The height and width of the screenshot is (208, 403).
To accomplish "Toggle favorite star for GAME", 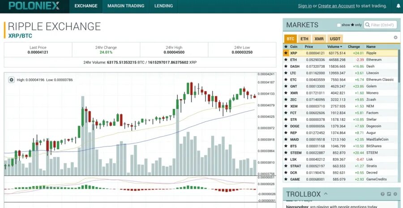I will point(286,179).
